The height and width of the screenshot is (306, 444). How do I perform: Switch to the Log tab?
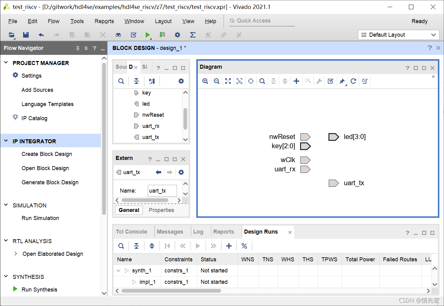coord(198,232)
